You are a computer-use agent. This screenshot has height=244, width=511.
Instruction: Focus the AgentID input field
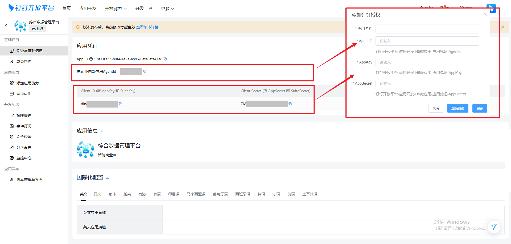tap(427, 41)
